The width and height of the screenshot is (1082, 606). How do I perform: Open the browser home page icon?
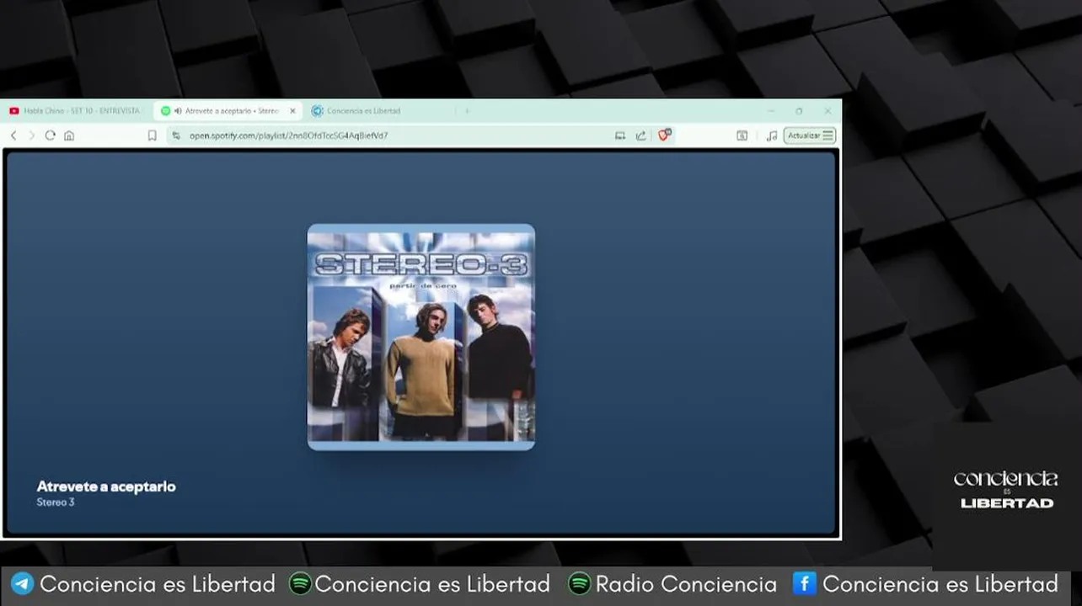point(69,136)
